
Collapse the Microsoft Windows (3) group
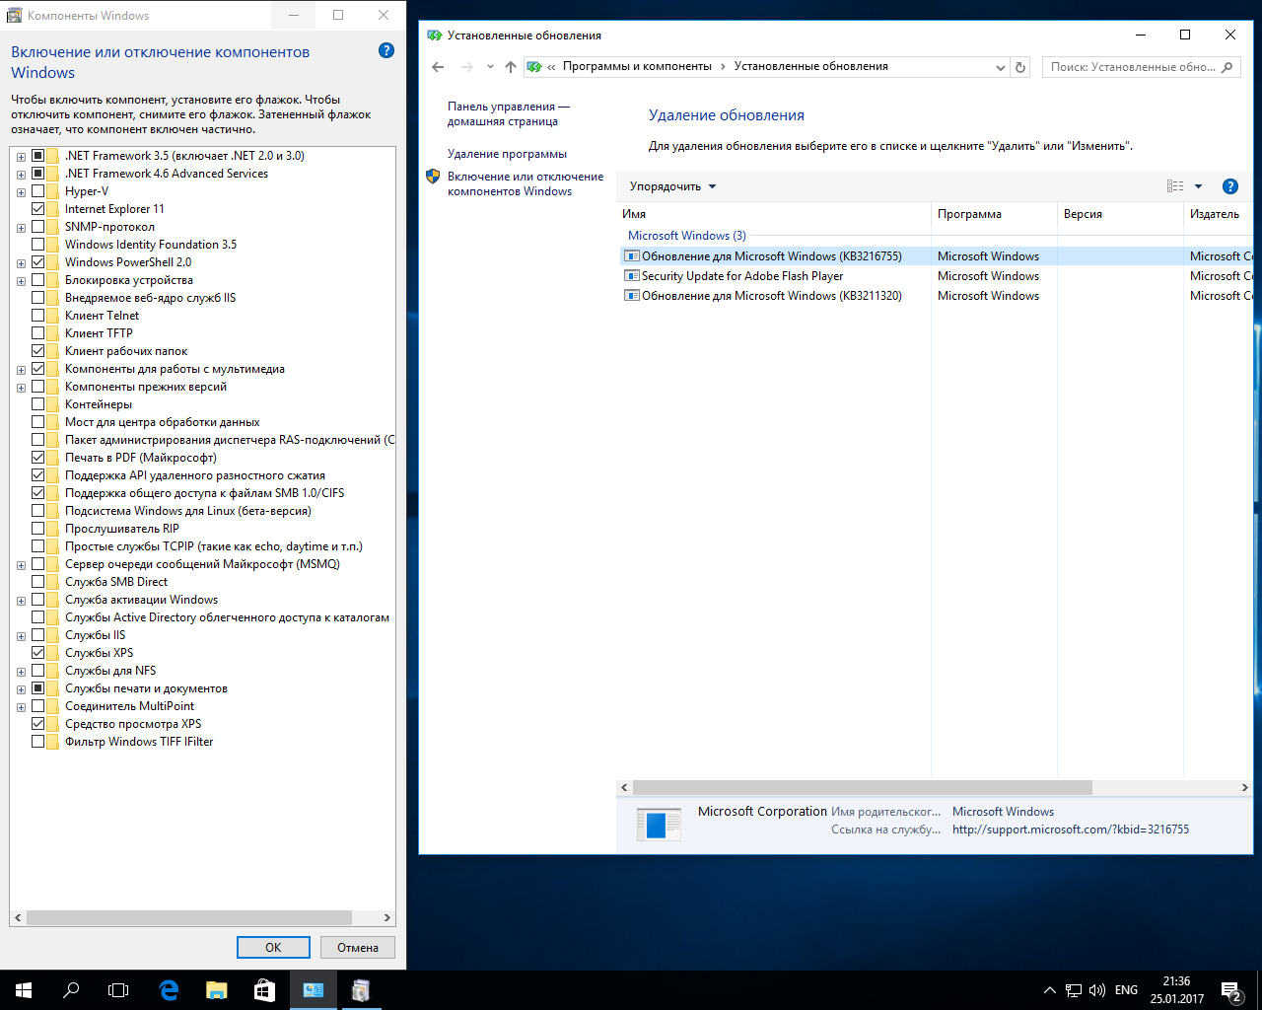687,236
